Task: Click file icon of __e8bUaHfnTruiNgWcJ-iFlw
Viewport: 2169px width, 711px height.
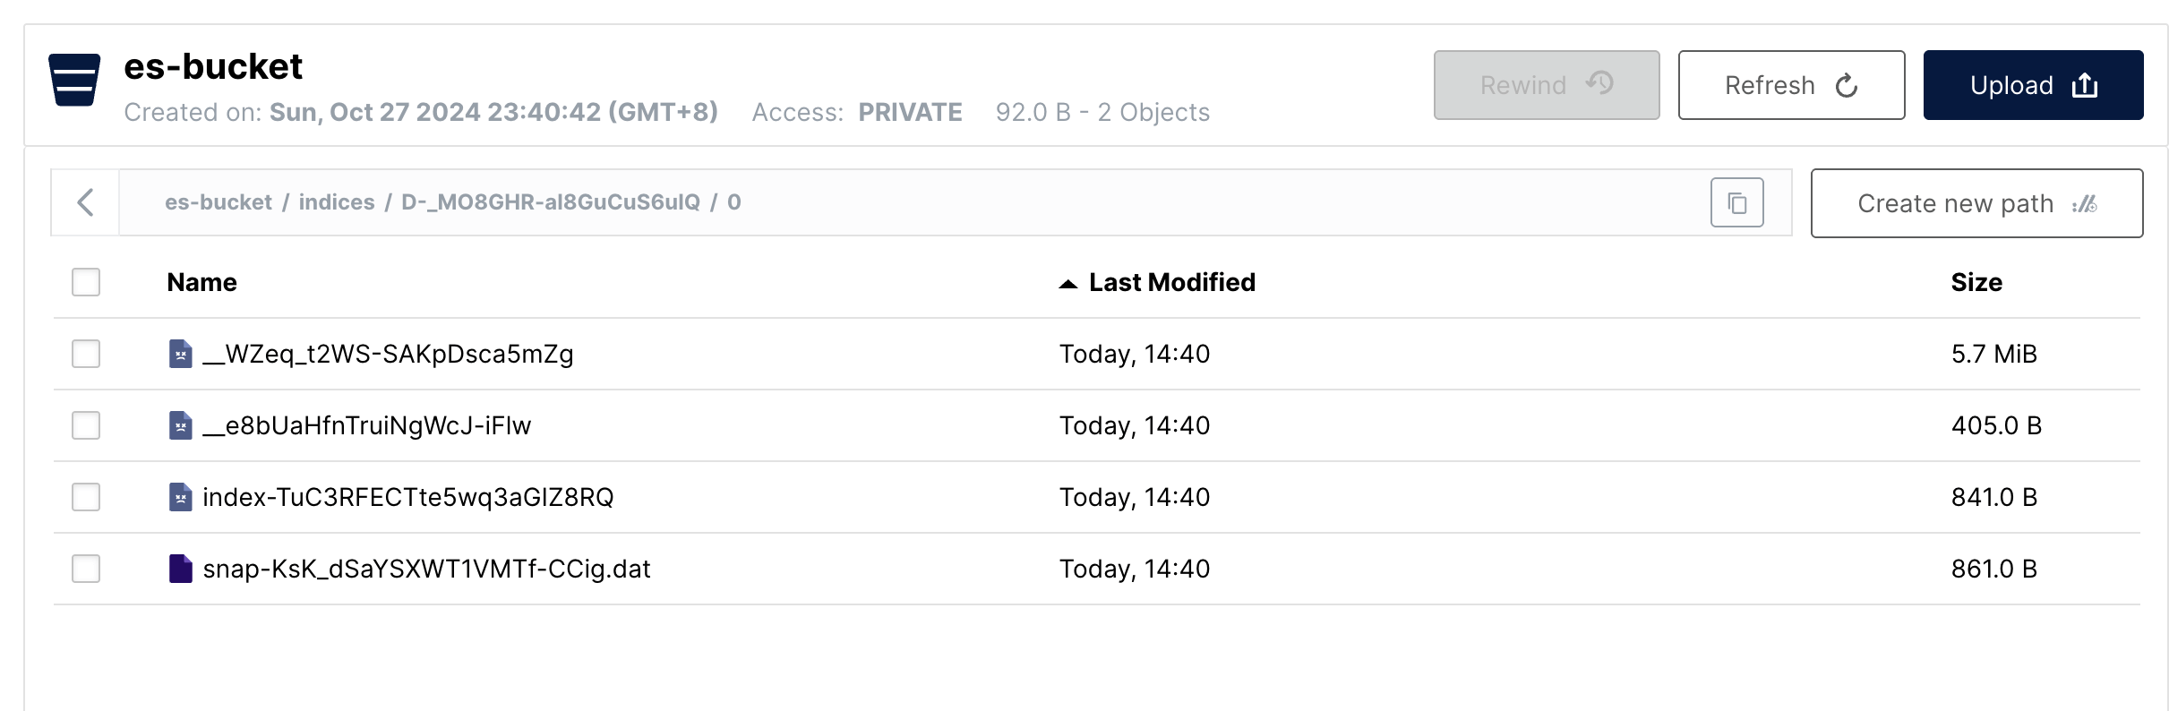Action: (181, 425)
